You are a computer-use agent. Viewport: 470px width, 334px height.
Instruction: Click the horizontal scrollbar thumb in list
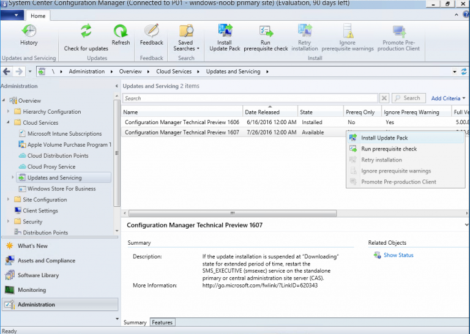[x=233, y=213]
